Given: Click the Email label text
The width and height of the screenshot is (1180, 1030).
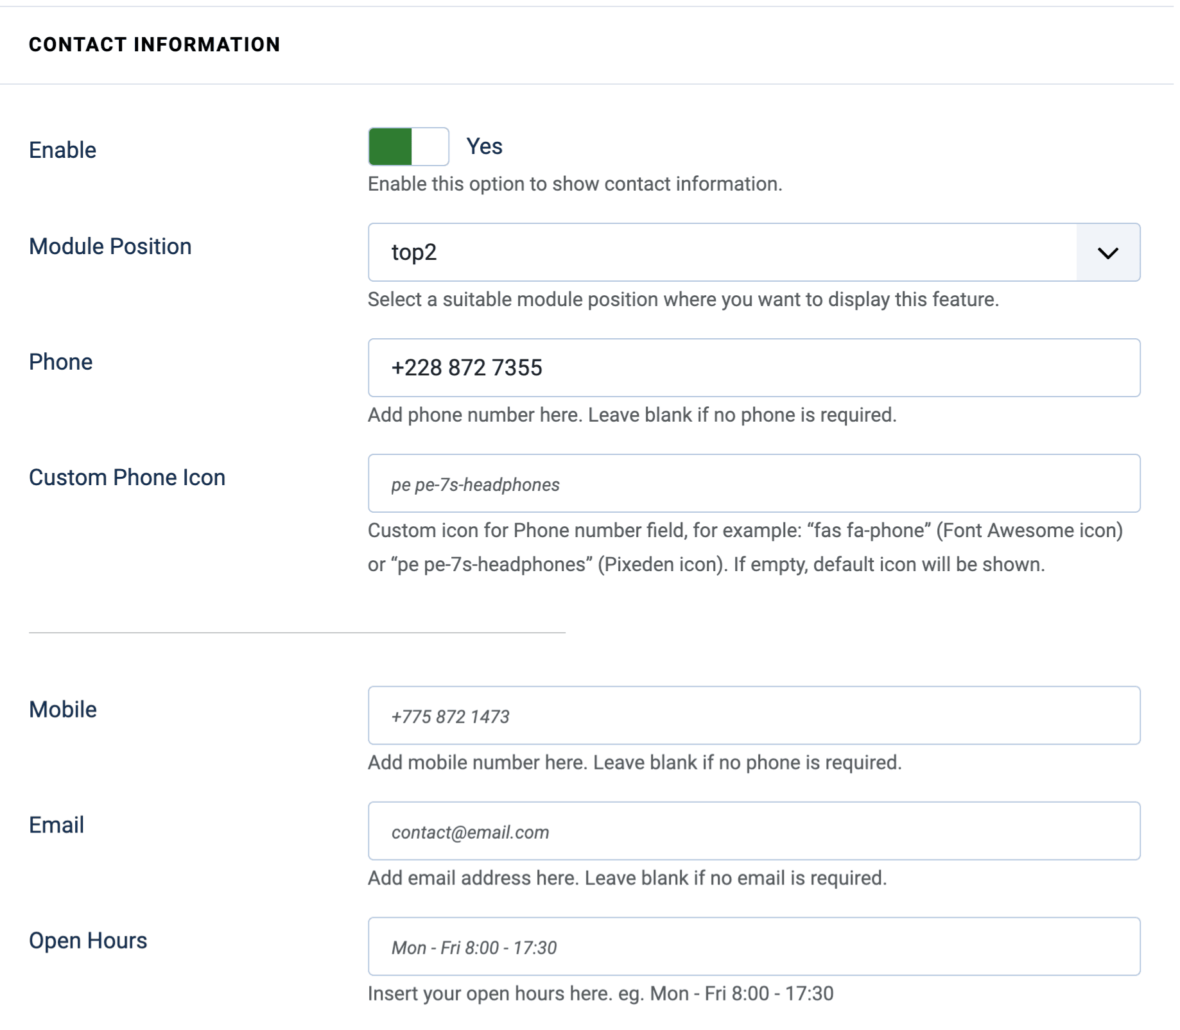Looking at the screenshot, I should click(56, 825).
